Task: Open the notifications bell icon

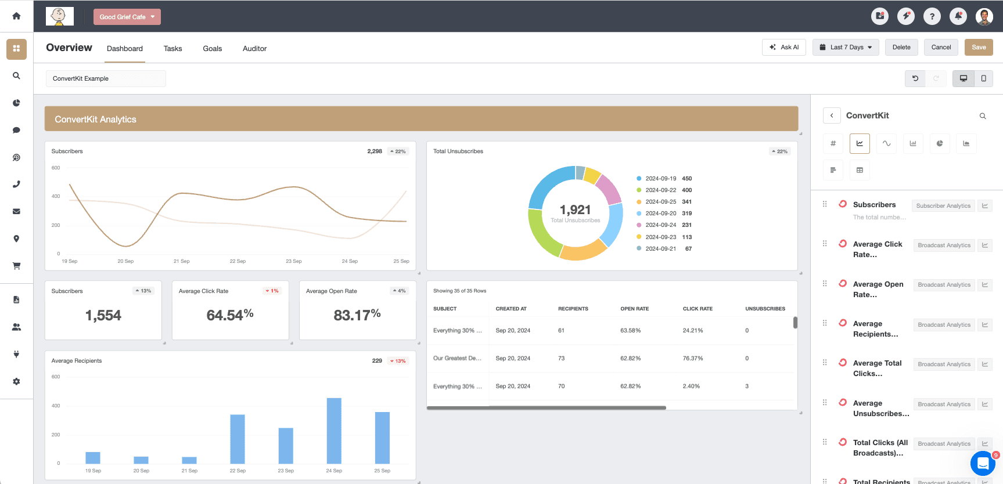Action: pos(958,16)
